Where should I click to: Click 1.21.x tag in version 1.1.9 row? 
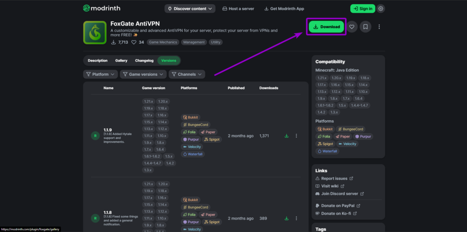point(148,102)
